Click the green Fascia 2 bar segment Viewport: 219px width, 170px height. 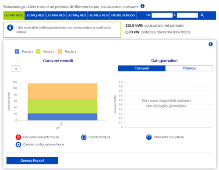click(x=63, y=106)
